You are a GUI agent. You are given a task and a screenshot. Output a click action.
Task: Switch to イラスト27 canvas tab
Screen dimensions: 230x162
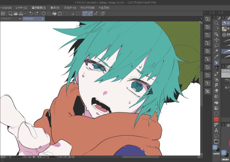coord(11,19)
